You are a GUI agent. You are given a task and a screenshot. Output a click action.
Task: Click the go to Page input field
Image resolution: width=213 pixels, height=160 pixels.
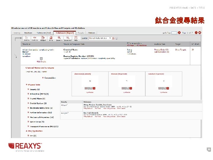[x=174, y=33]
